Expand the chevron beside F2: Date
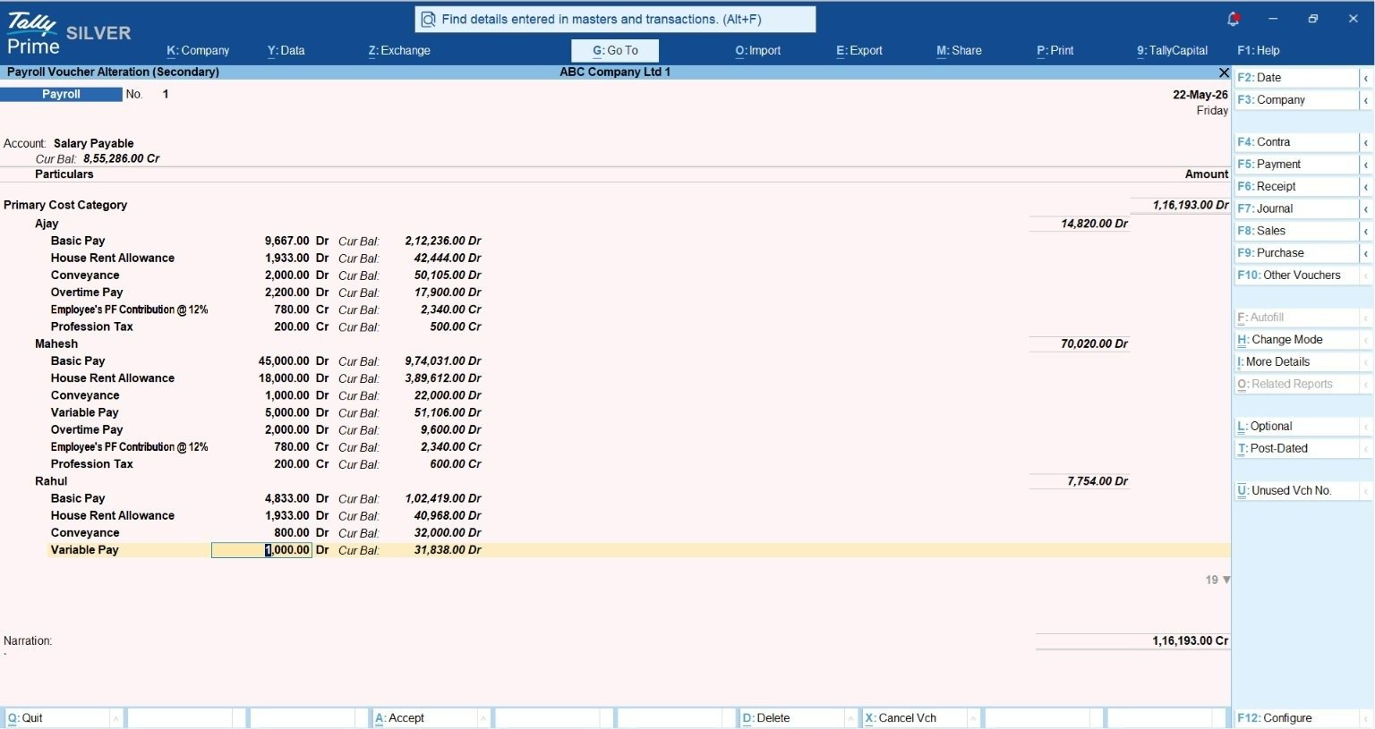This screenshot has height=729, width=1375. (1366, 79)
